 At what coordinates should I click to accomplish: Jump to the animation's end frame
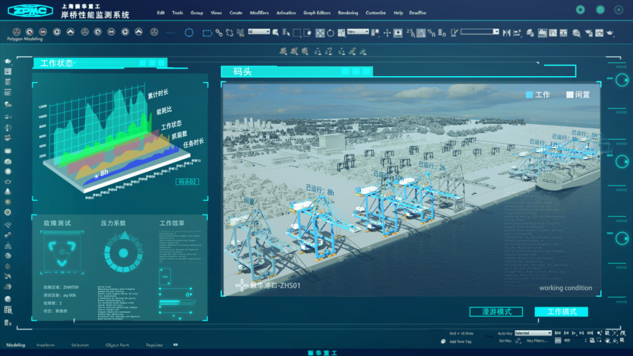pyautogui.click(x=590, y=333)
